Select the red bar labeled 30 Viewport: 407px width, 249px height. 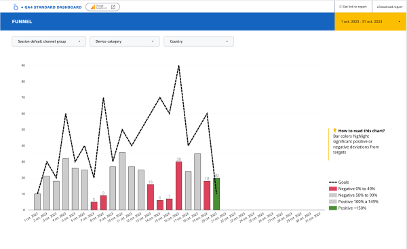[x=178, y=186]
